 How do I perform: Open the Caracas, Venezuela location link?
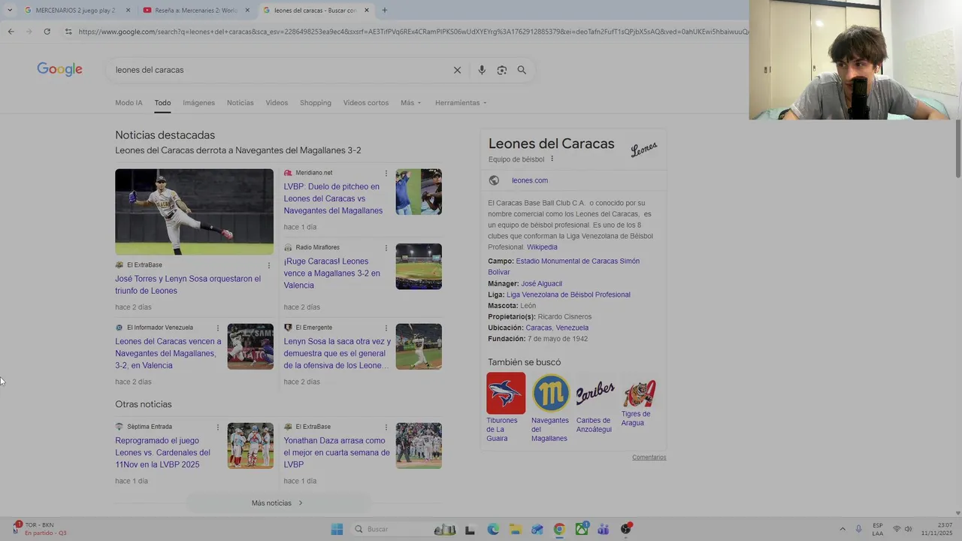pos(557,328)
